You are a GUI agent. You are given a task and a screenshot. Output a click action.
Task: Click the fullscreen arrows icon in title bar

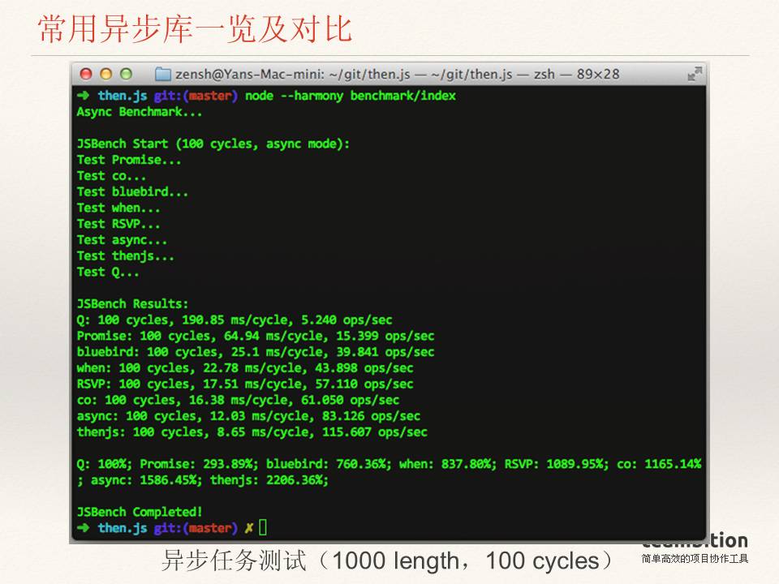click(695, 74)
